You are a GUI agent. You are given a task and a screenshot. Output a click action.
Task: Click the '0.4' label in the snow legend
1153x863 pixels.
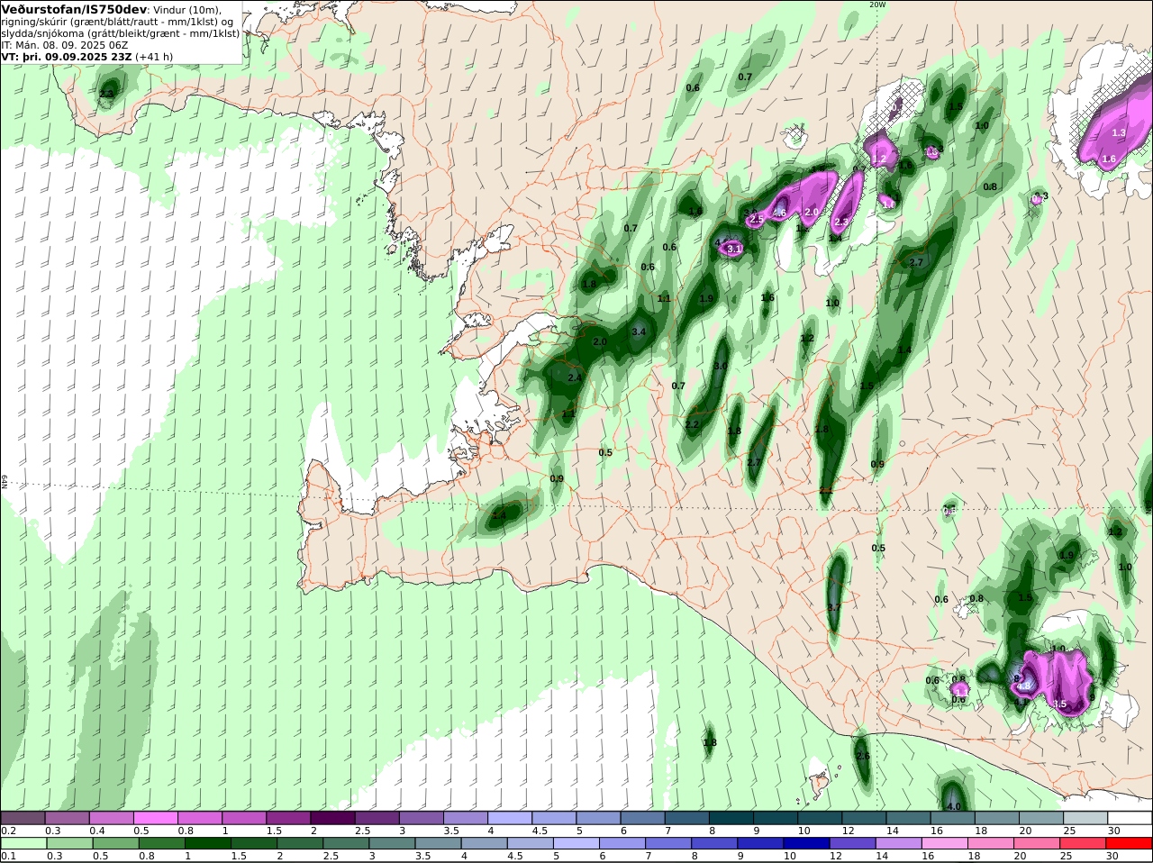pos(97,831)
